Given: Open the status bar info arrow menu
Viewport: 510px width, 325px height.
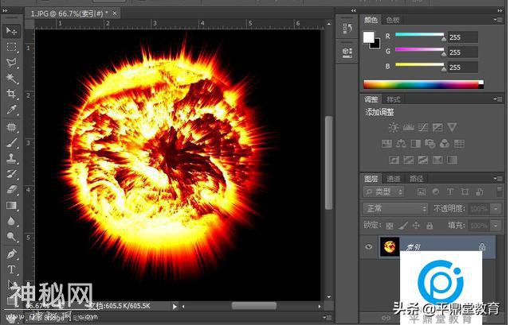Looking at the screenshot, I should pyautogui.click(x=175, y=306).
